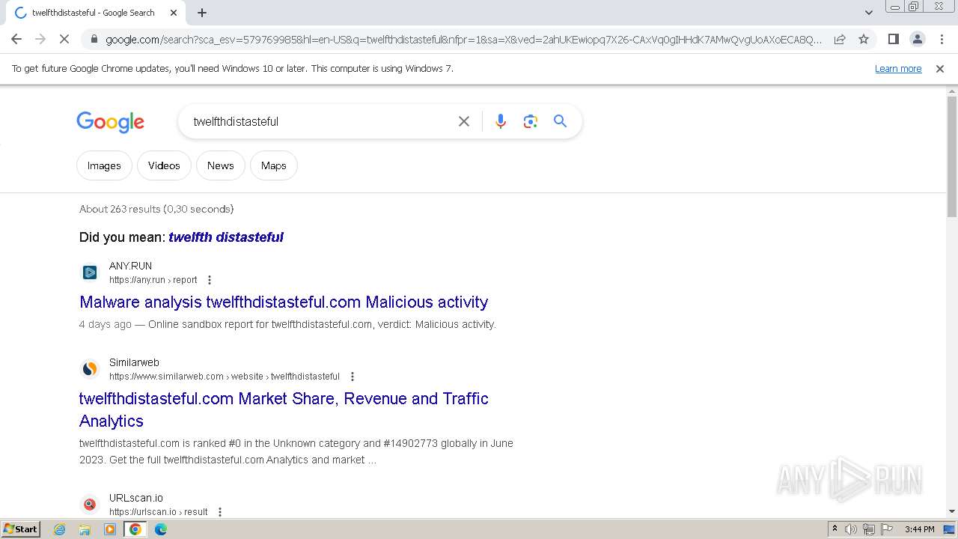This screenshot has height=539, width=958.
Task: Open Chrome's three-dot menu
Action: click(942, 39)
